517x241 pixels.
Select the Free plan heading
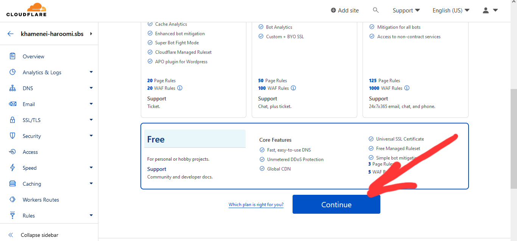click(x=156, y=139)
